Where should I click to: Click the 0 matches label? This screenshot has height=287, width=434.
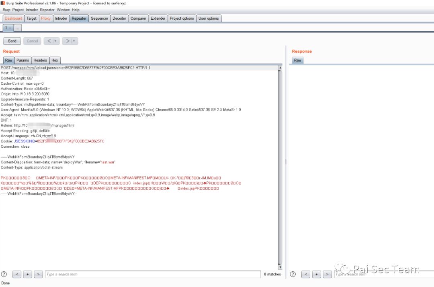tap(272, 274)
